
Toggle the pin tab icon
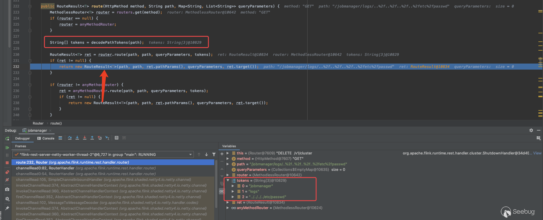[x=7, y=208]
